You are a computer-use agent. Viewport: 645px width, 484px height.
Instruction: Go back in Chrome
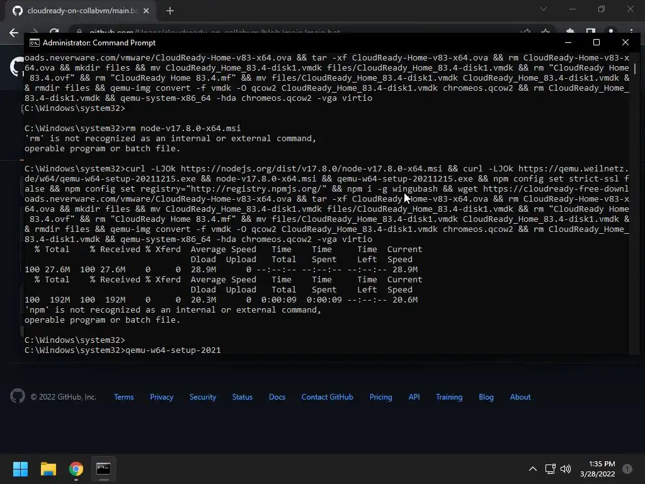(14, 33)
